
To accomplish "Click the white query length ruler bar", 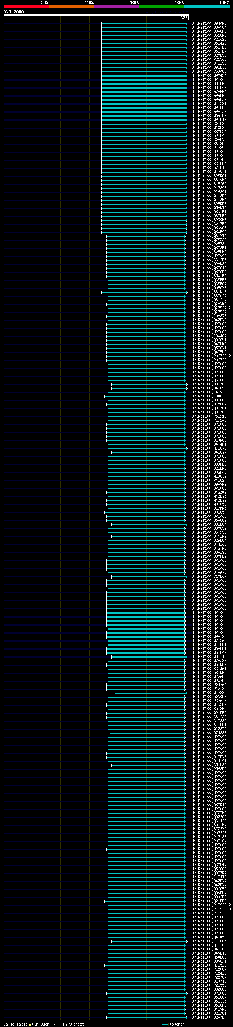I will [x=96, y=15].
